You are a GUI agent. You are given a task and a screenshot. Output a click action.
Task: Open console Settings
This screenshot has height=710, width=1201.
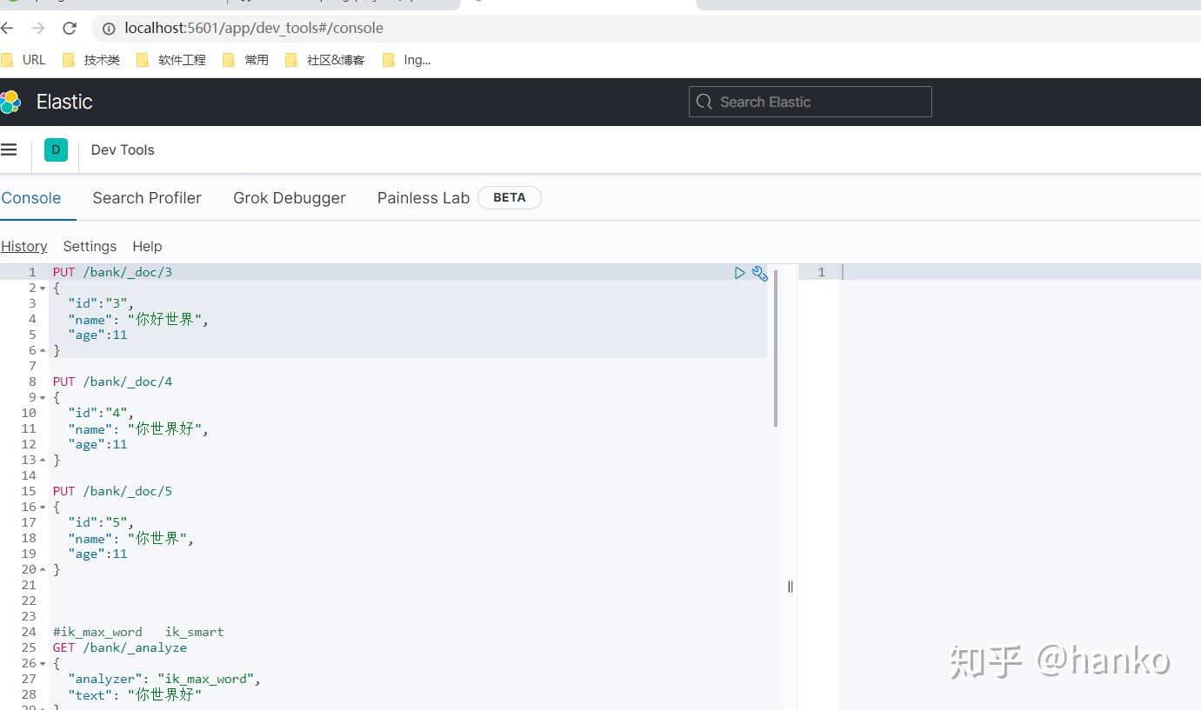[x=90, y=246]
